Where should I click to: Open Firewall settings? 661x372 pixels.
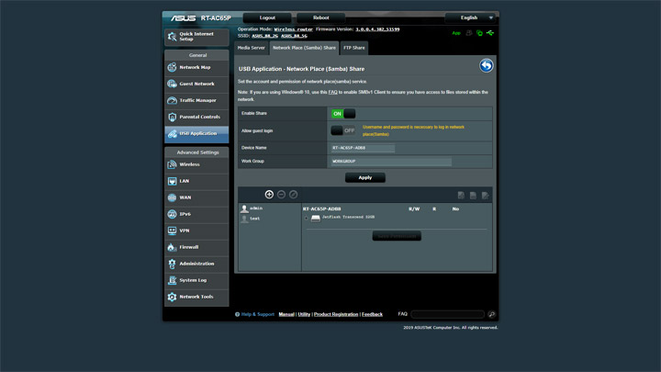(196, 247)
